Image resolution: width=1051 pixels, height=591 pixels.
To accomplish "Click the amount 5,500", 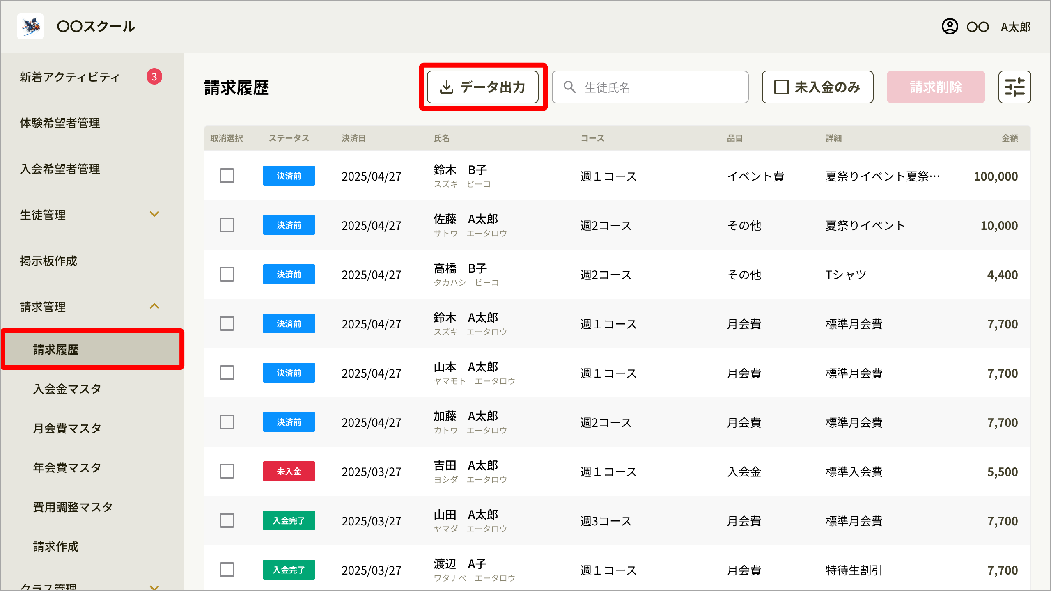I will click(x=1003, y=472).
